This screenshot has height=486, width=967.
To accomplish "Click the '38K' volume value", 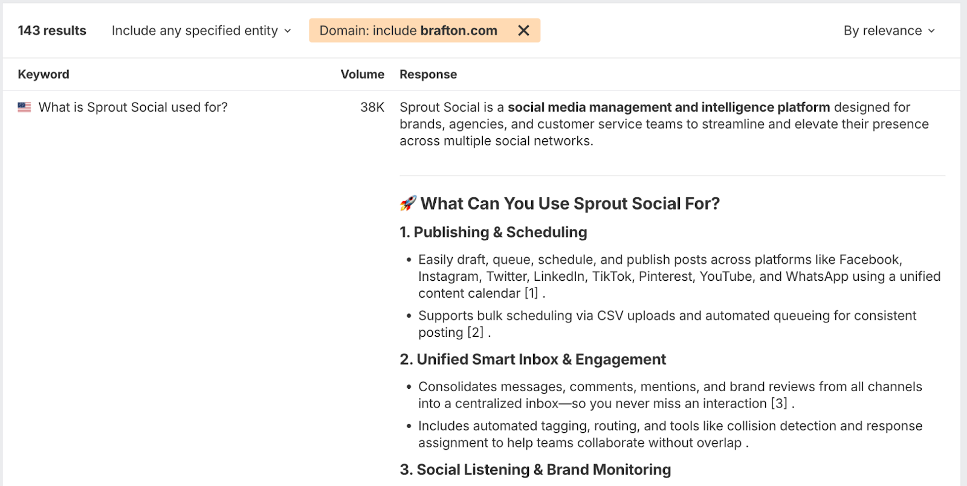I will (372, 107).
